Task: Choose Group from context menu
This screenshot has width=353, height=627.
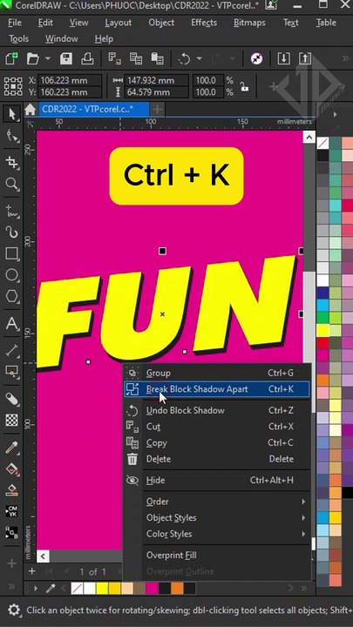Action: click(x=216, y=373)
